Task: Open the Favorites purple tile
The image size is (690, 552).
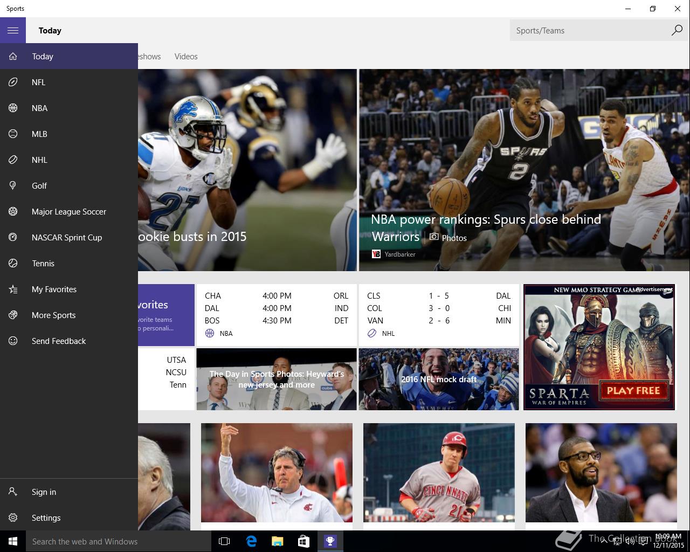Action: coord(166,315)
